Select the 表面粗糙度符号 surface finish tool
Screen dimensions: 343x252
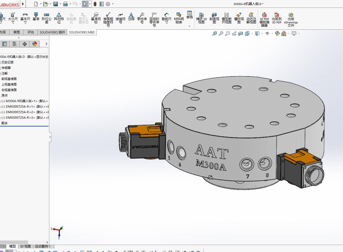coord(108,20)
